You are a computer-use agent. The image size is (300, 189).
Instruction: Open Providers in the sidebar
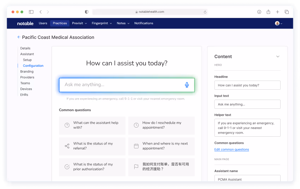pyautogui.click(x=27, y=77)
